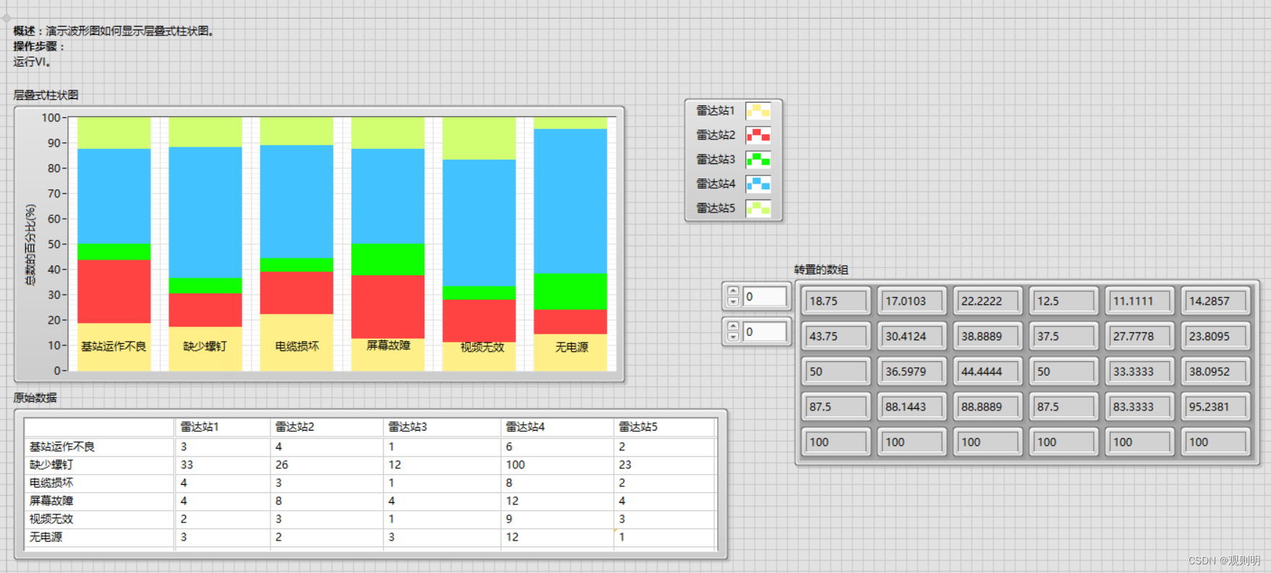Select the 雷达站3 label in plot legend

click(715, 160)
